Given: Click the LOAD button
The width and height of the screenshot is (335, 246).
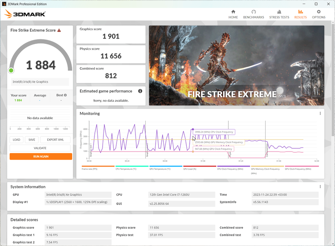Looking at the screenshot, I should [16, 140].
